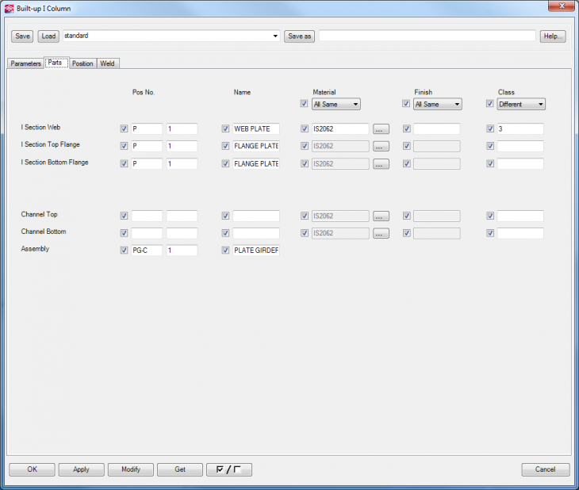Expand the standard settings file dropdown
This screenshot has height=490, width=579.
275,36
